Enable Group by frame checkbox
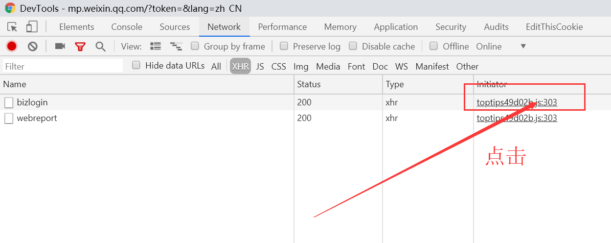611x243 pixels. [x=195, y=46]
